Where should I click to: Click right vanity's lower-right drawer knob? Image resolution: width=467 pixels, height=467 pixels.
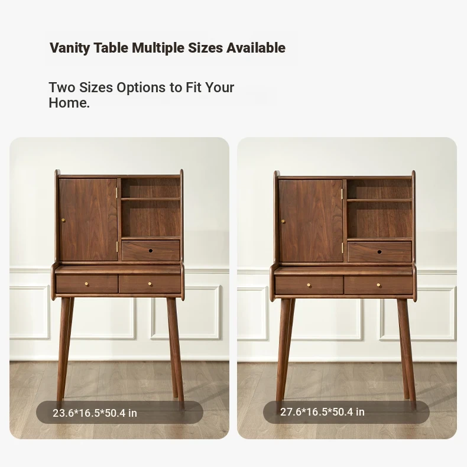click(378, 285)
